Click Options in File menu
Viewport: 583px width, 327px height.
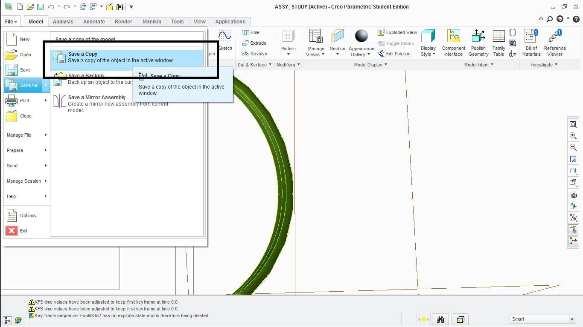[26, 215]
